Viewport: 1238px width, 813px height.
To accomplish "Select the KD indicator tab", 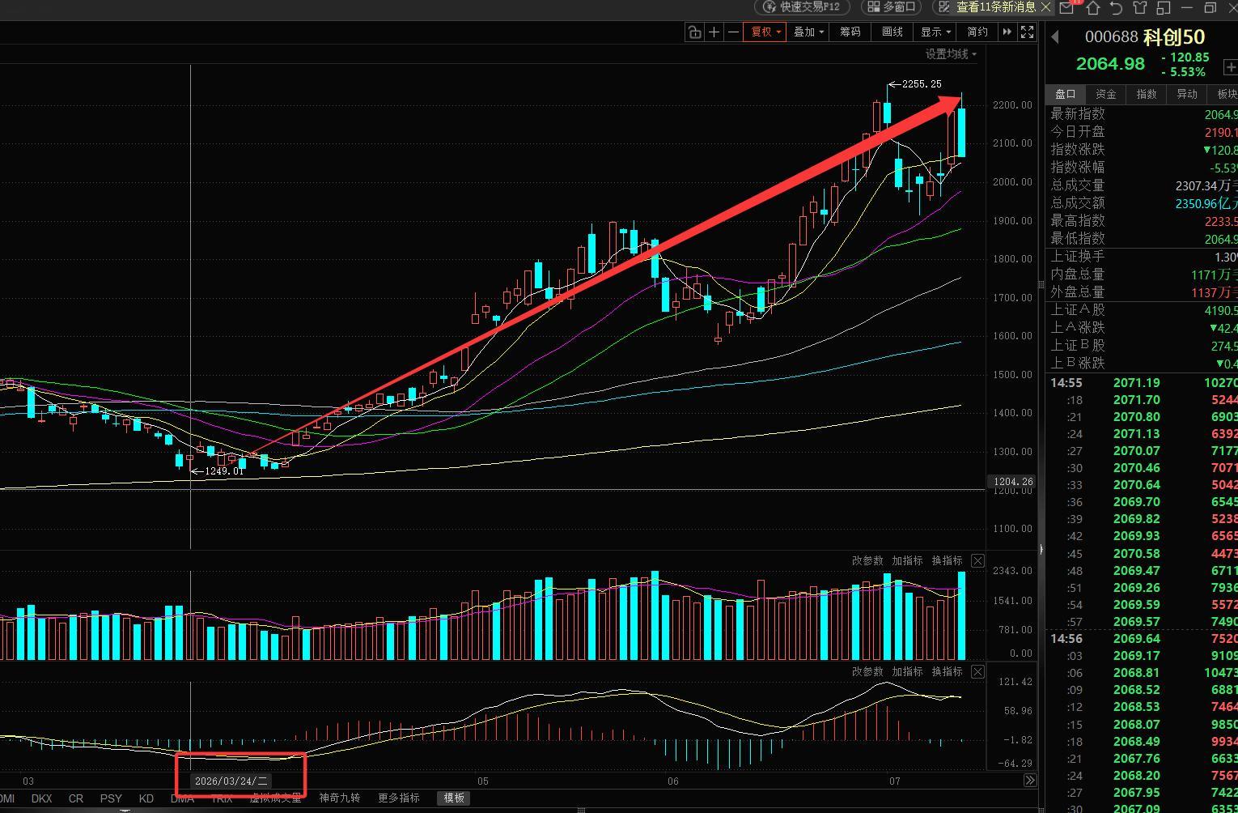I will pos(146,798).
